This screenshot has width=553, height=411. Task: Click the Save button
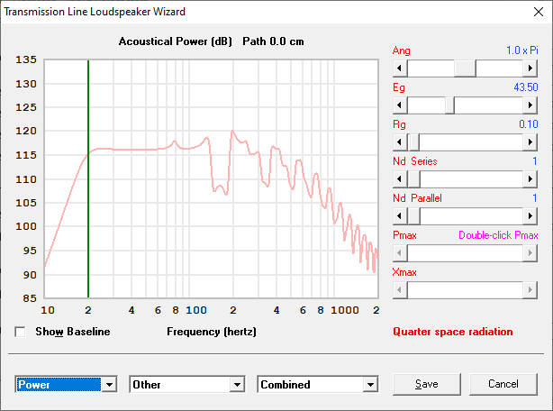pyautogui.click(x=427, y=384)
